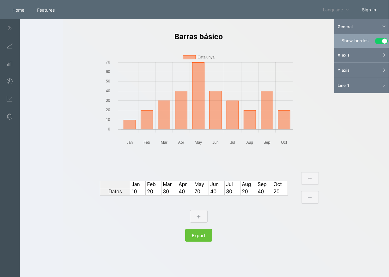Click the plus icon beside the data table
Image resolution: width=389 pixels, height=277 pixels.
310,178
